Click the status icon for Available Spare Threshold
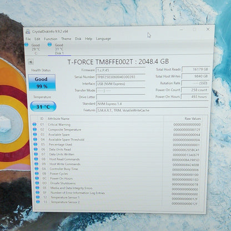Screen dimensions: 231x231 tap(35, 139)
